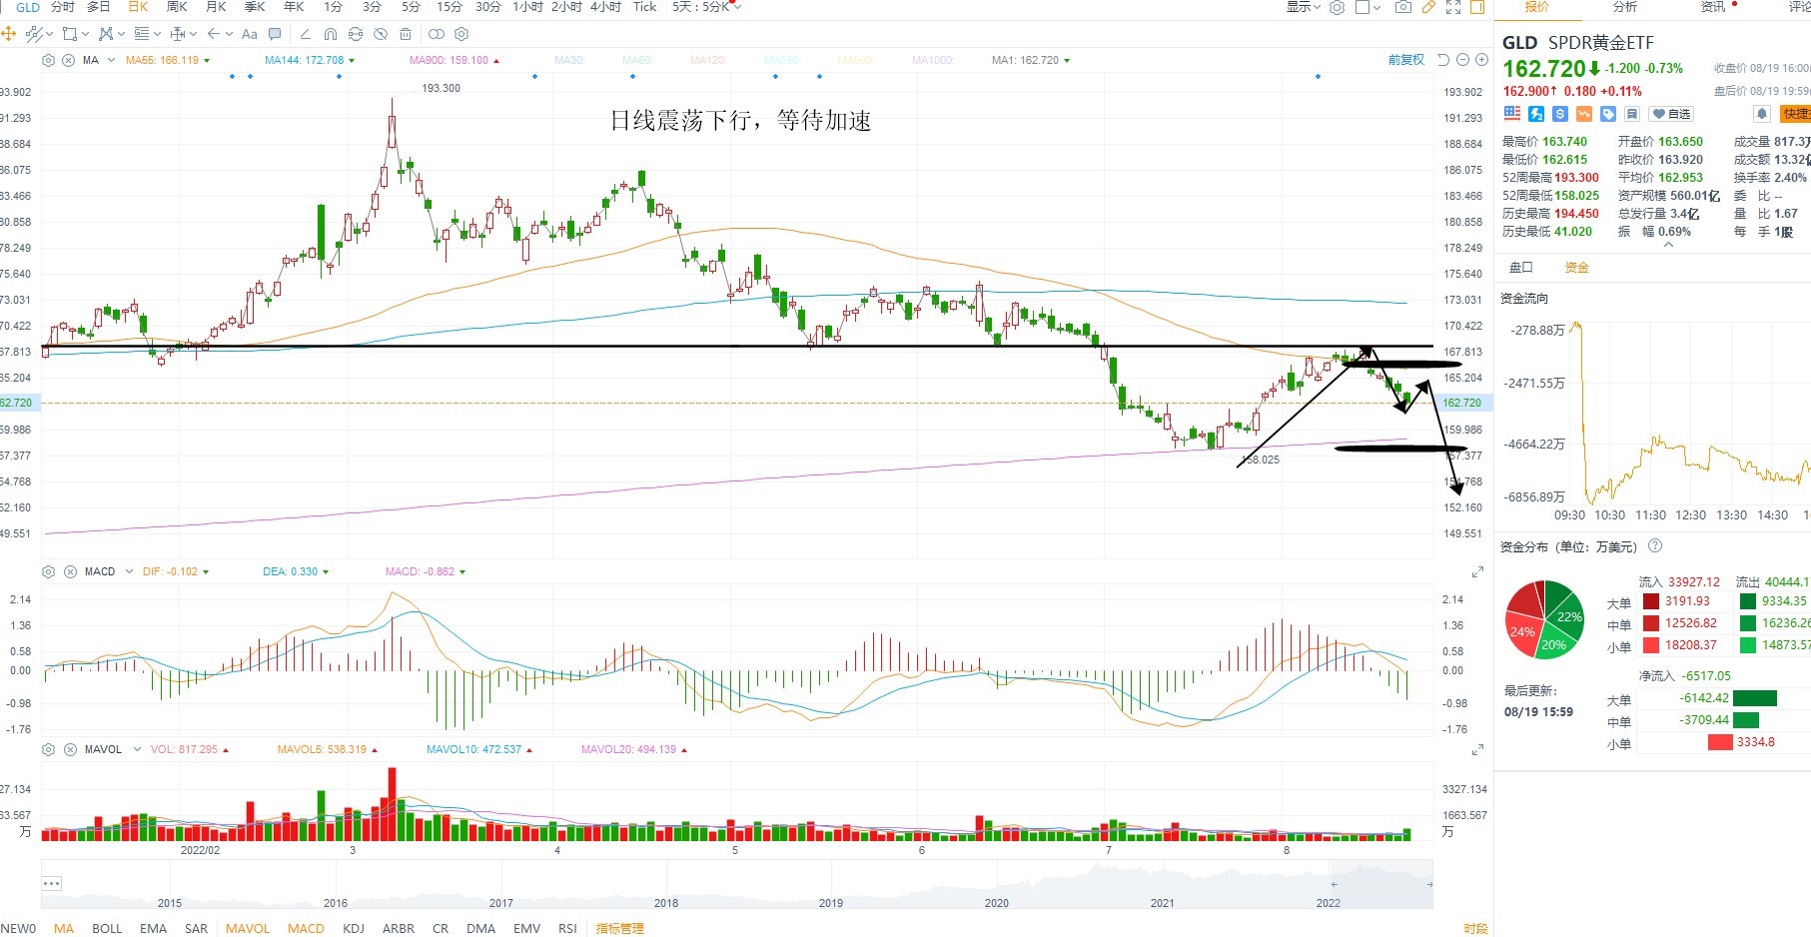The image size is (1811, 937).
Task: Click the lock drawings icon
Action: pos(356,34)
